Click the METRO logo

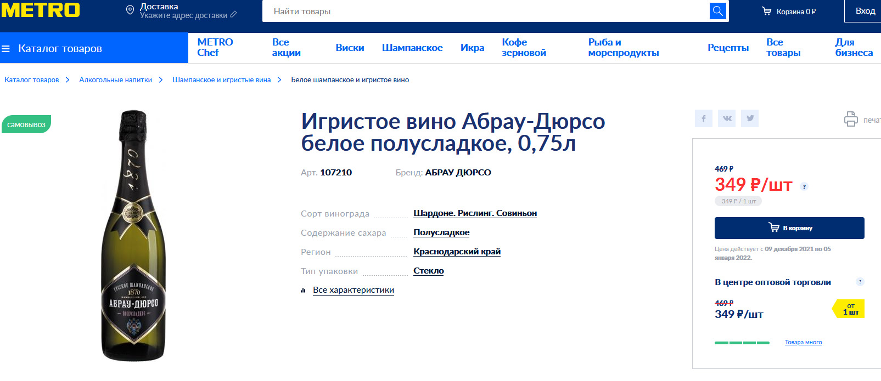pyautogui.click(x=41, y=10)
